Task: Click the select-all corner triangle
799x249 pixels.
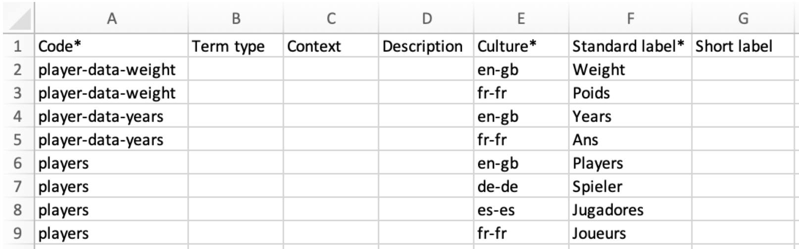Action: pos(19,19)
